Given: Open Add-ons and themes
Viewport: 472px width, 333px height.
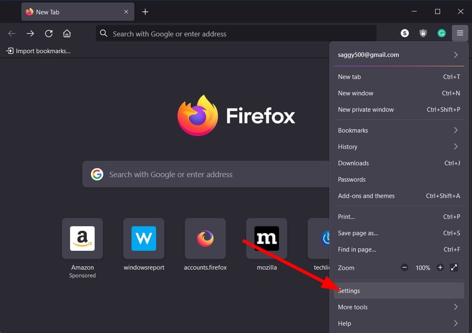Looking at the screenshot, I should click(399, 196).
